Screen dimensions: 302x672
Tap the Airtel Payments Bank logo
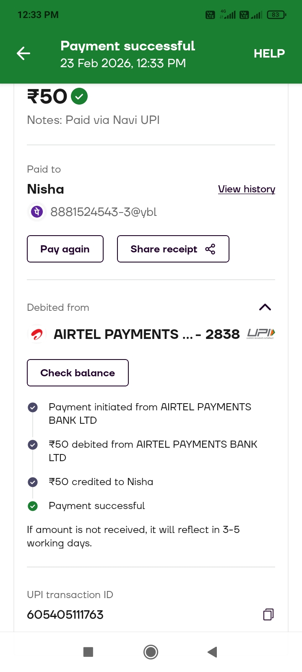click(x=37, y=335)
